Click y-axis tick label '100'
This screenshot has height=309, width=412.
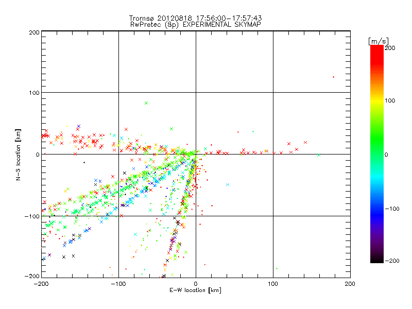(34, 93)
